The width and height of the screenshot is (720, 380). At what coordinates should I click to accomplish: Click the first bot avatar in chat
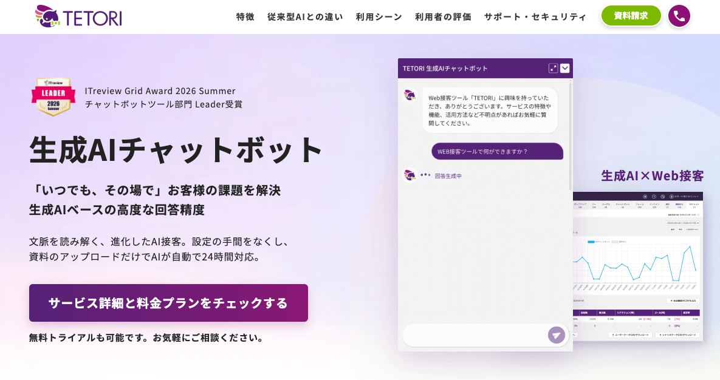coord(410,95)
